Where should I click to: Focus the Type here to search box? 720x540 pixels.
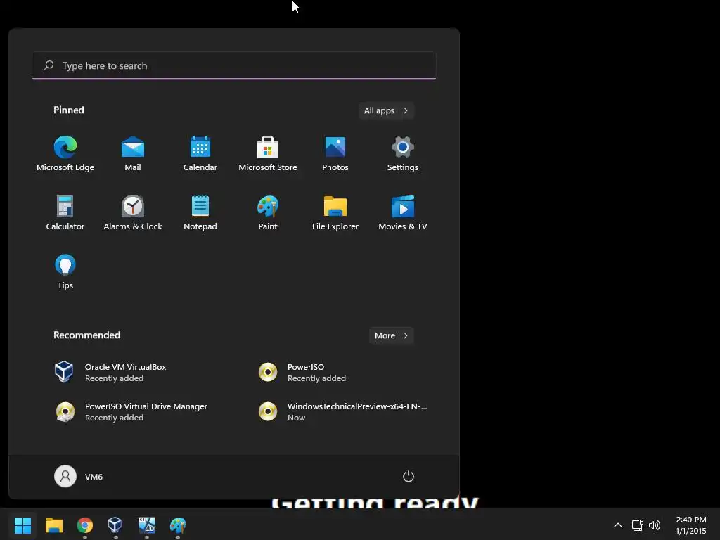tap(233, 65)
